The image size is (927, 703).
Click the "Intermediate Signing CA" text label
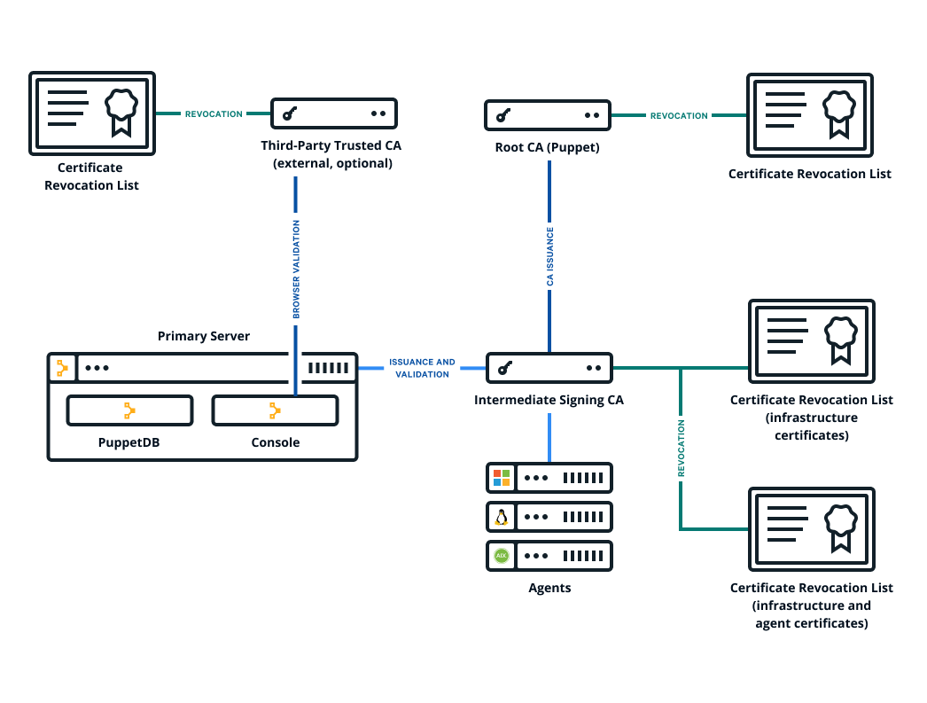coord(549,400)
